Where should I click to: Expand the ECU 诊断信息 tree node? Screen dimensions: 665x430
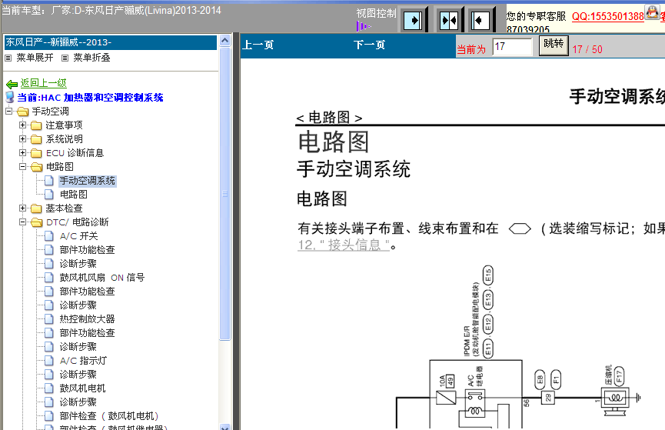[x=22, y=153]
